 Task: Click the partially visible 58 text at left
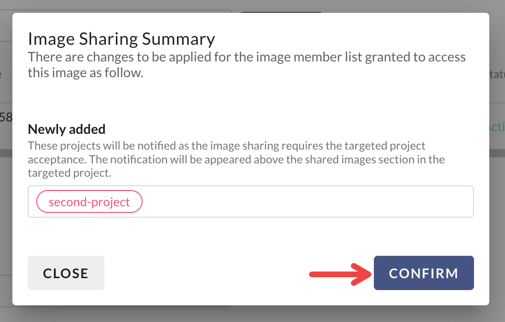tap(6, 117)
